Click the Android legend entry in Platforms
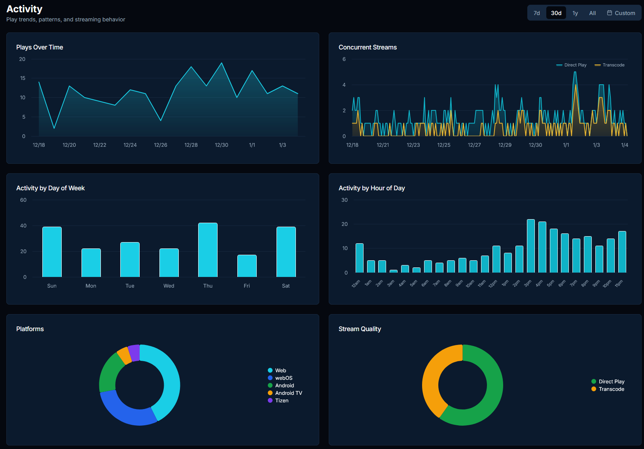This screenshot has height=449, width=644. coord(284,385)
